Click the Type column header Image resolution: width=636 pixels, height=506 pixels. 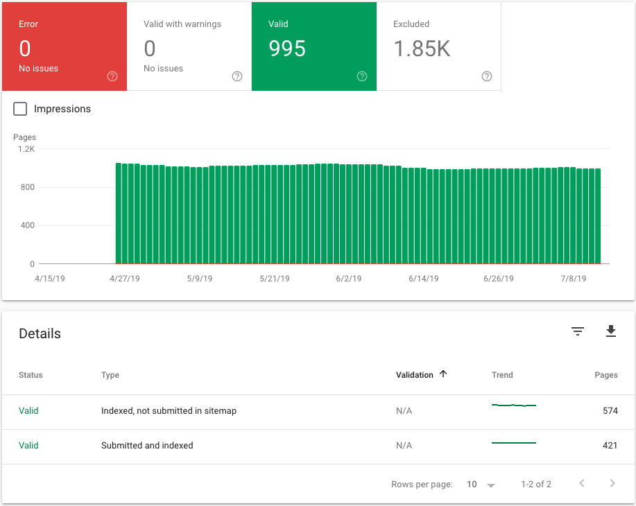click(x=110, y=374)
